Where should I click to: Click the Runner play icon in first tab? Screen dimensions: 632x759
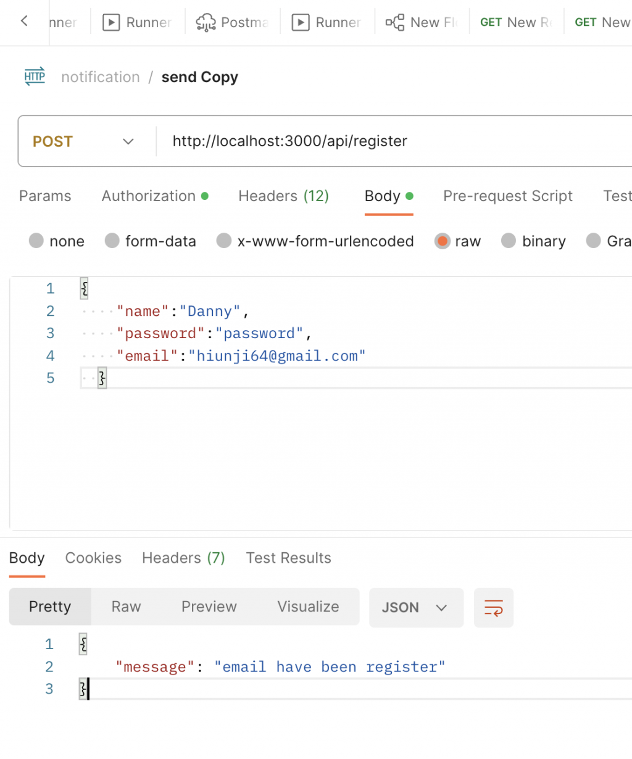[111, 23]
